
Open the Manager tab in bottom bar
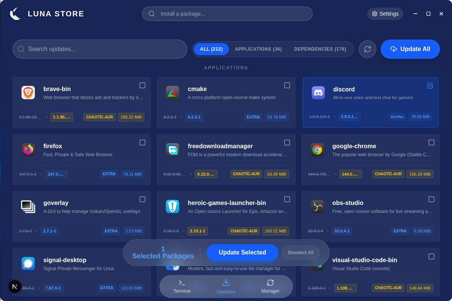[270, 287]
